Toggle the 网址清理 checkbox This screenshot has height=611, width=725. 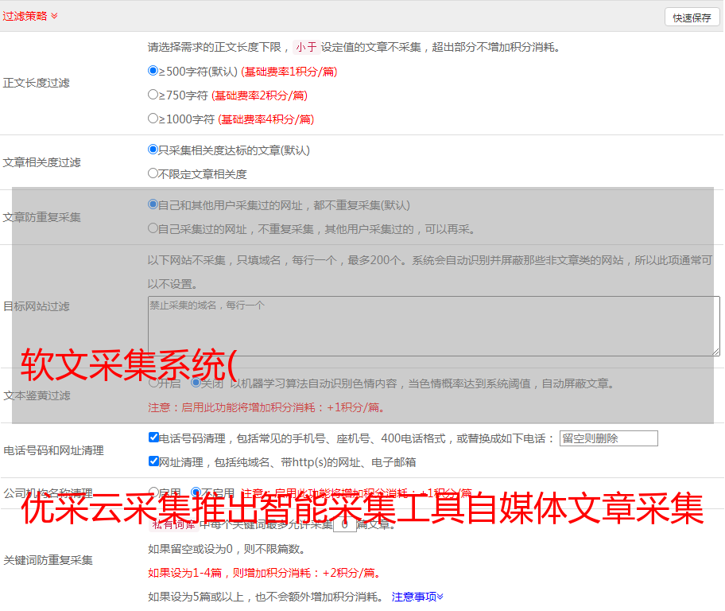(154, 461)
